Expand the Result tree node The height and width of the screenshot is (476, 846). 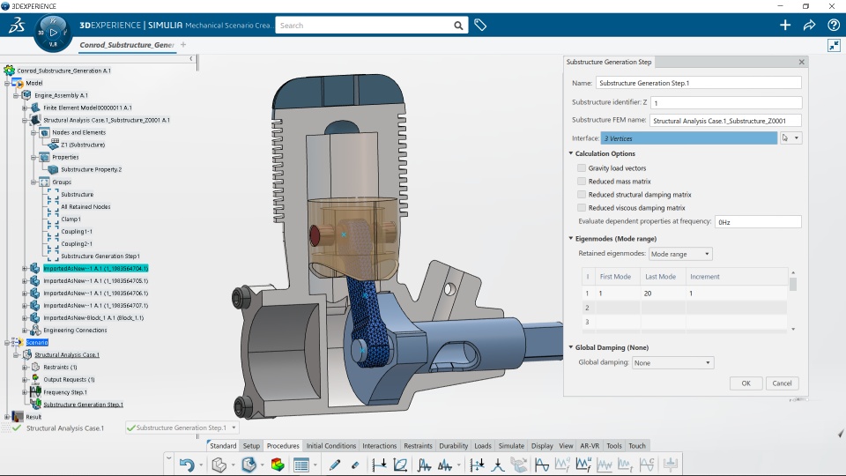pyautogui.click(x=6, y=417)
